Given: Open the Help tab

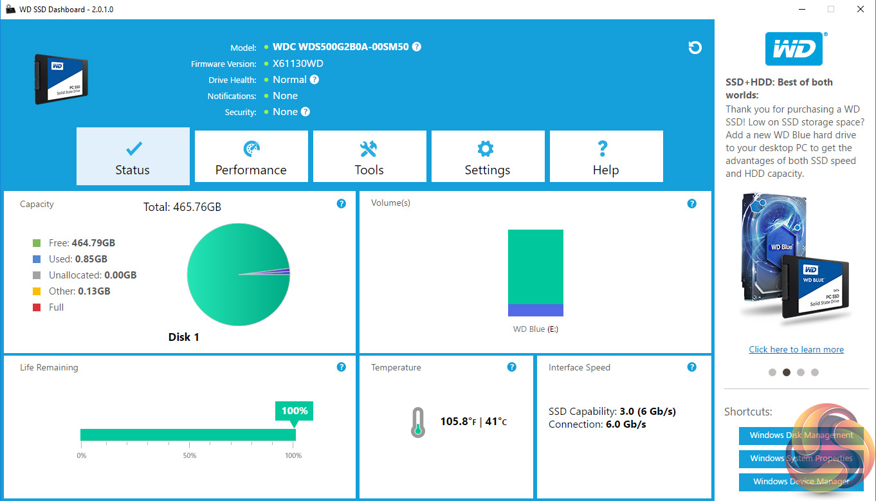Looking at the screenshot, I should pyautogui.click(x=606, y=157).
